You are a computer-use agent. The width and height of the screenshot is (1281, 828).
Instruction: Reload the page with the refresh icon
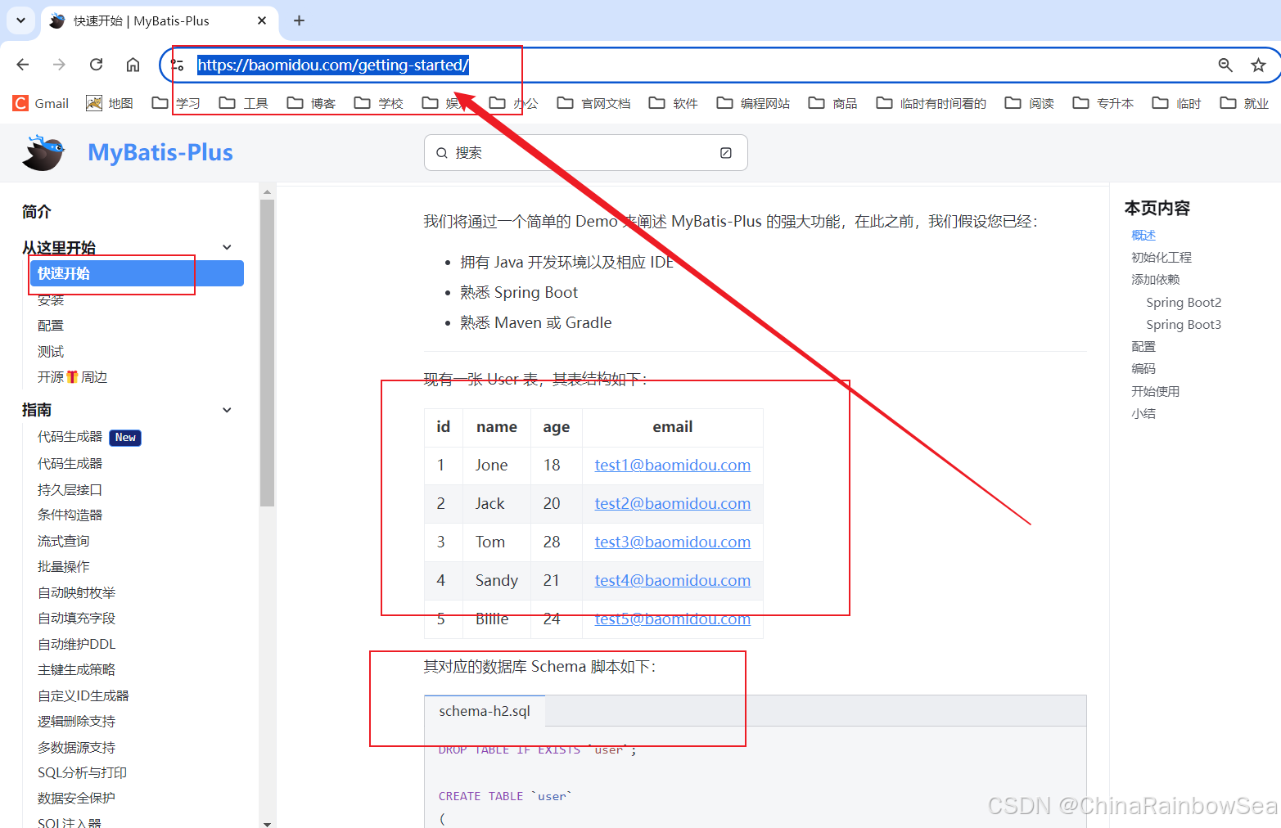(96, 65)
